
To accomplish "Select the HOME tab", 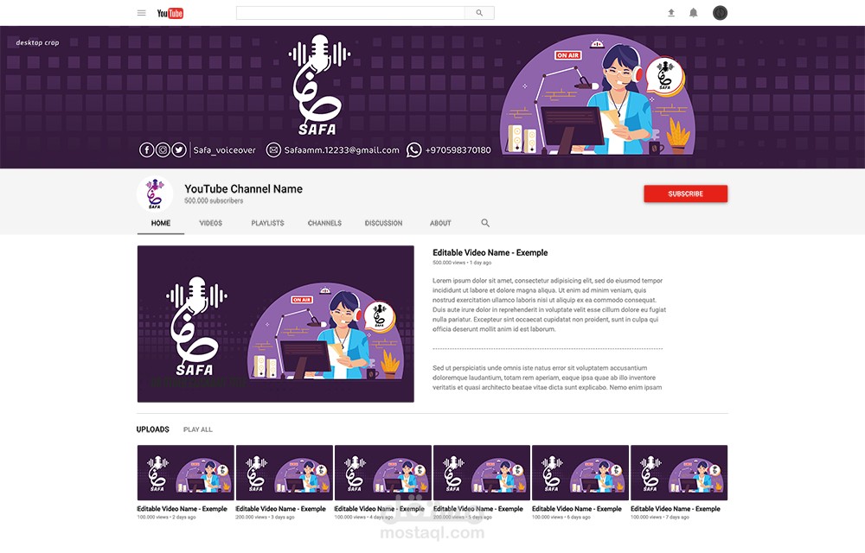I will [x=161, y=223].
